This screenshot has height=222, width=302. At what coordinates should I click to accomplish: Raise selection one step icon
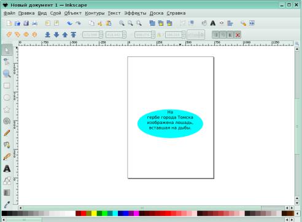point(65,34)
